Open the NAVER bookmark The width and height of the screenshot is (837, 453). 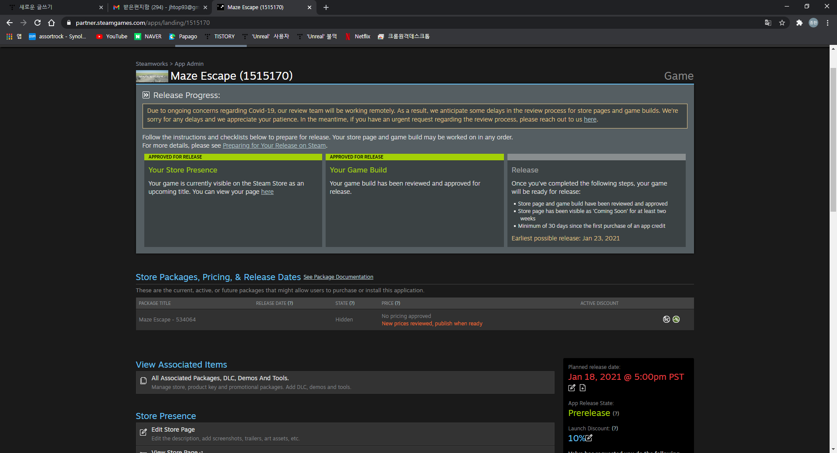(148, 37)
